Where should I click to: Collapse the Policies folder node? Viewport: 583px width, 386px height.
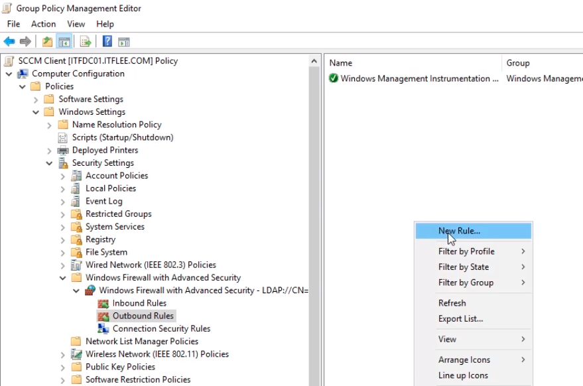point(23,87)
